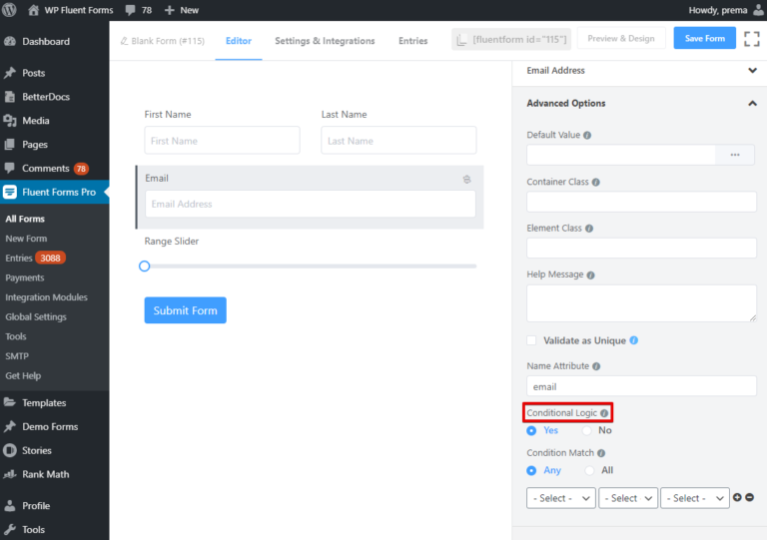This screenshot has height=540, width=767.
Task: Select Yes for Conditional Logic
Action: 531,430
